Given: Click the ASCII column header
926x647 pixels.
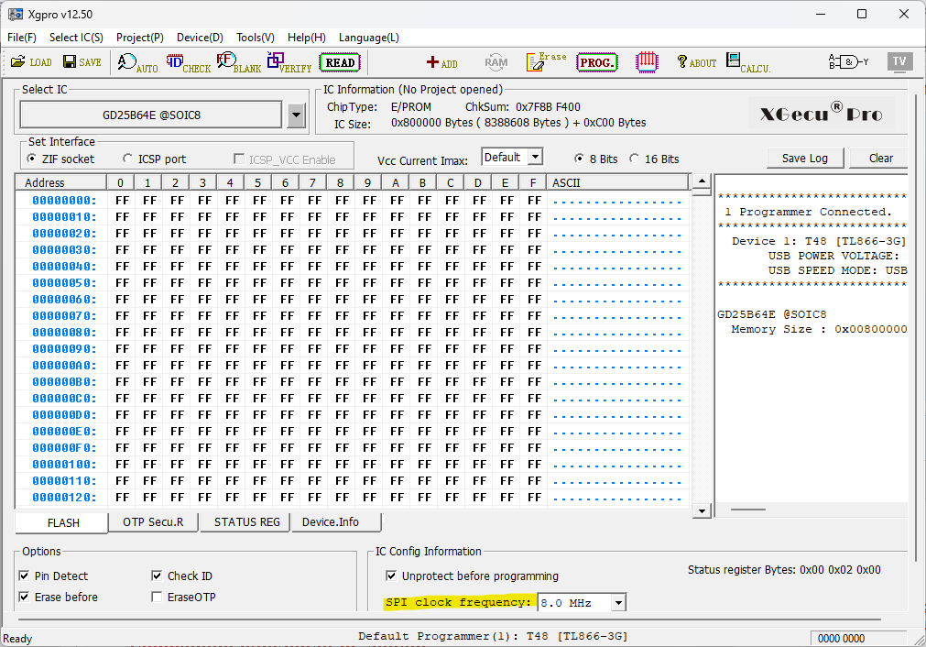Looking at the screenshot, I should pos(617,182).
